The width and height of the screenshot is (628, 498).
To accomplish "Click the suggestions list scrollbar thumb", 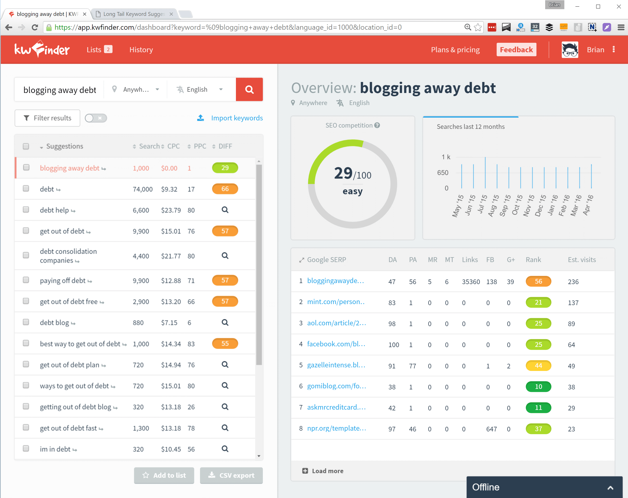I will [259, 265].
